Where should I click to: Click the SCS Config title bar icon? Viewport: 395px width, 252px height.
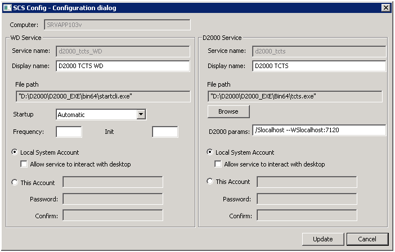click(6, 7)
